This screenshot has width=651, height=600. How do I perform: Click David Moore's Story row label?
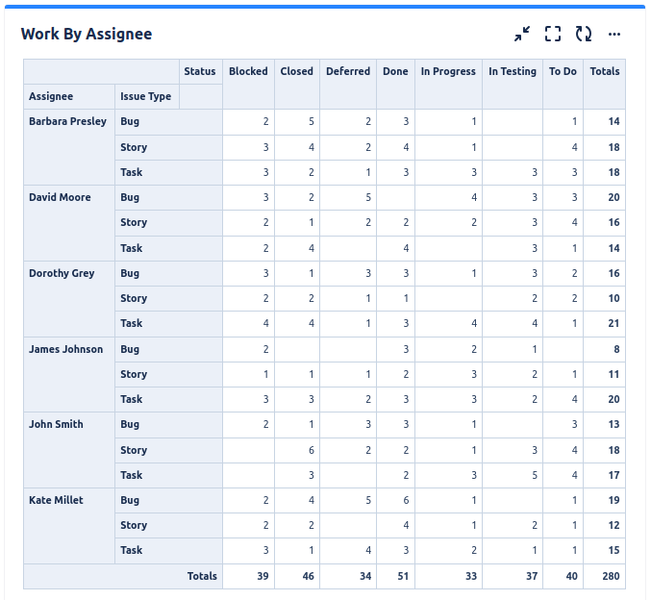tap(168, 223)
